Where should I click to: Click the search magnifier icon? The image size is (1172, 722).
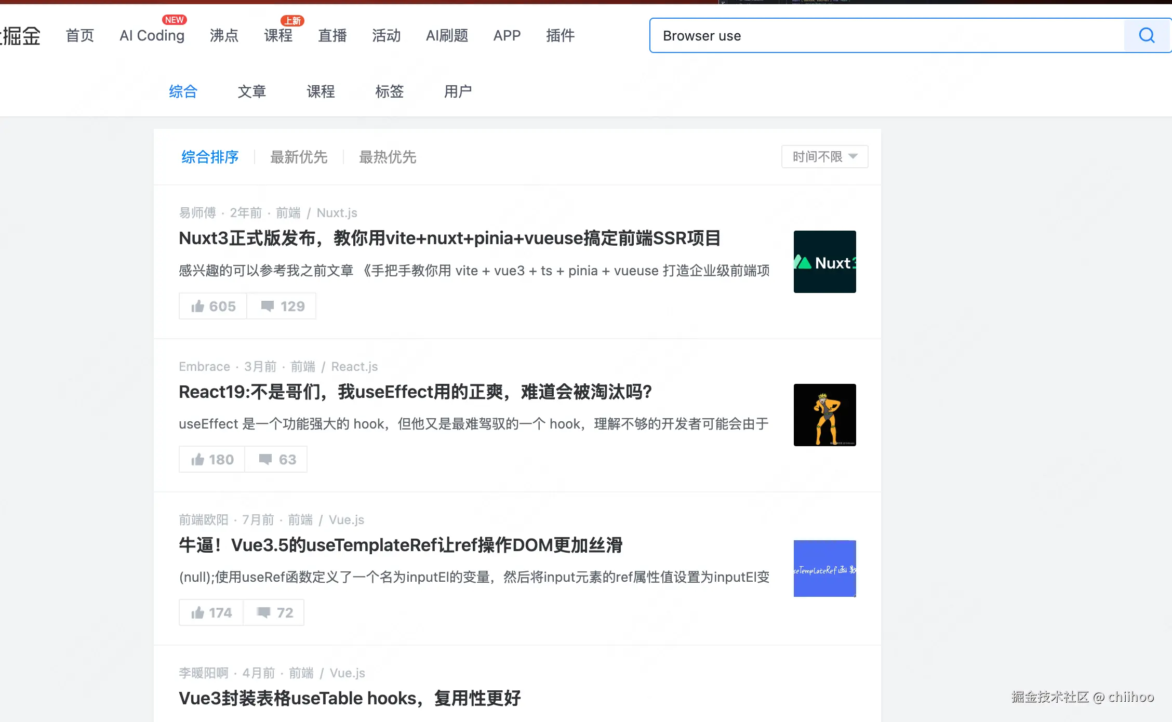(1146, 35)
